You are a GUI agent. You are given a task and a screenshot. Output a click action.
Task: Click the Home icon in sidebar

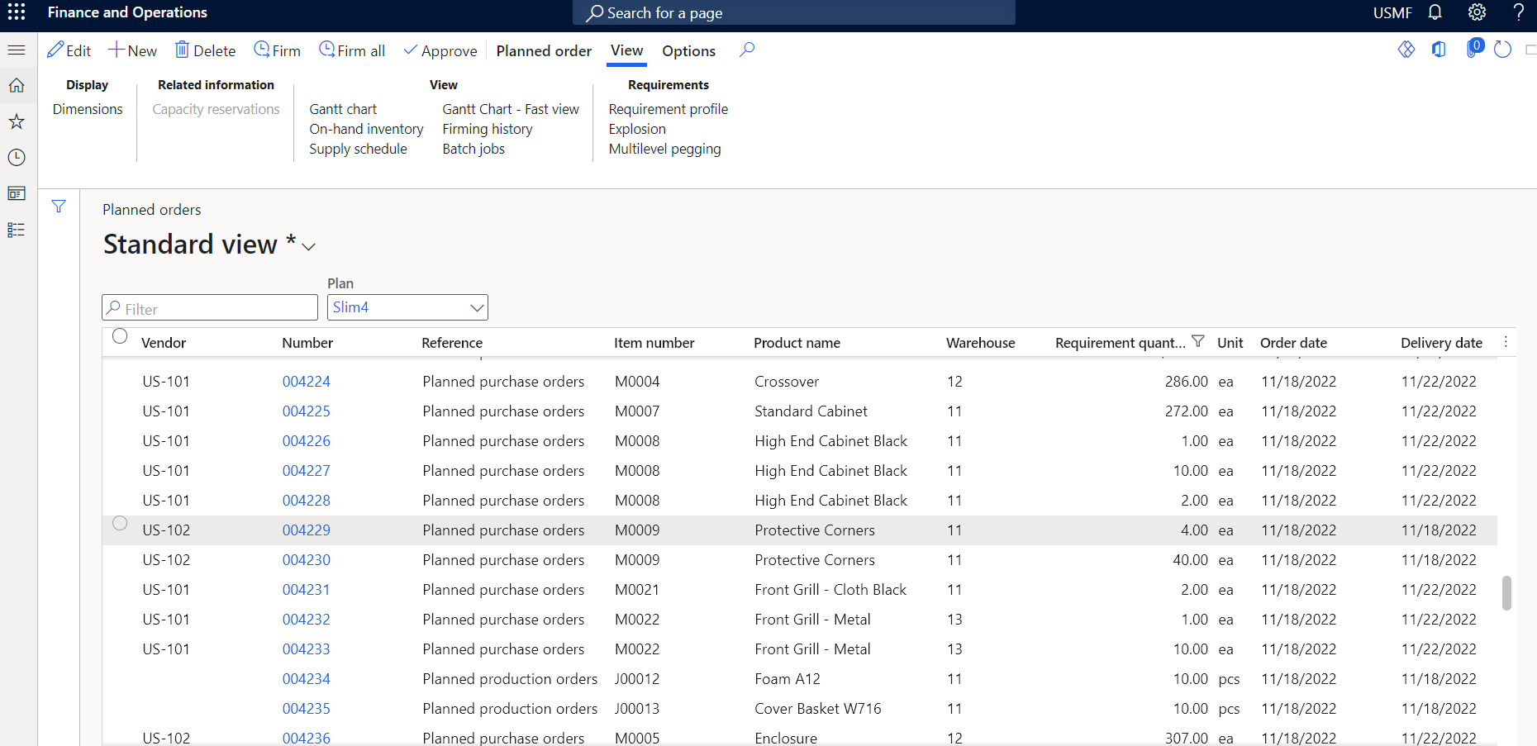click(x=17, y=86)
